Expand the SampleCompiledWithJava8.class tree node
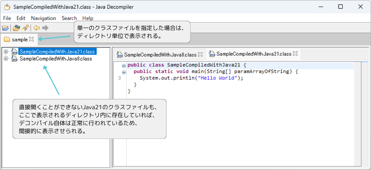The image size is (371, 170). tap(6, 59)
